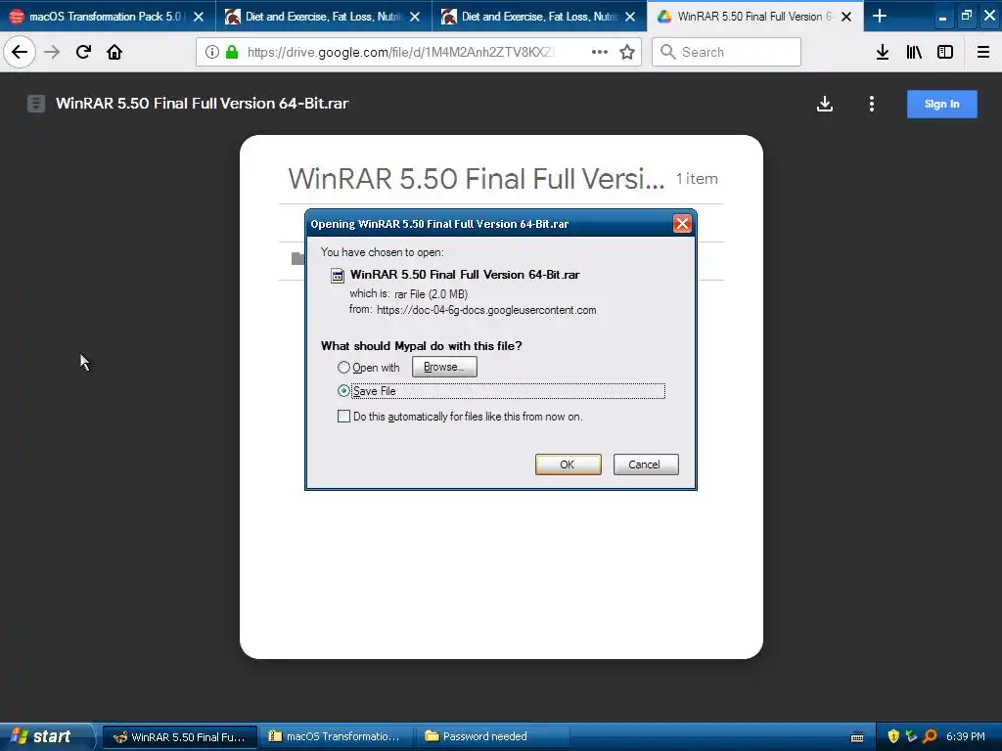This screenshot has height=751, width=1002.
Task: Open the browser home page
Action: pyautogui.click(x=114, y=52)
